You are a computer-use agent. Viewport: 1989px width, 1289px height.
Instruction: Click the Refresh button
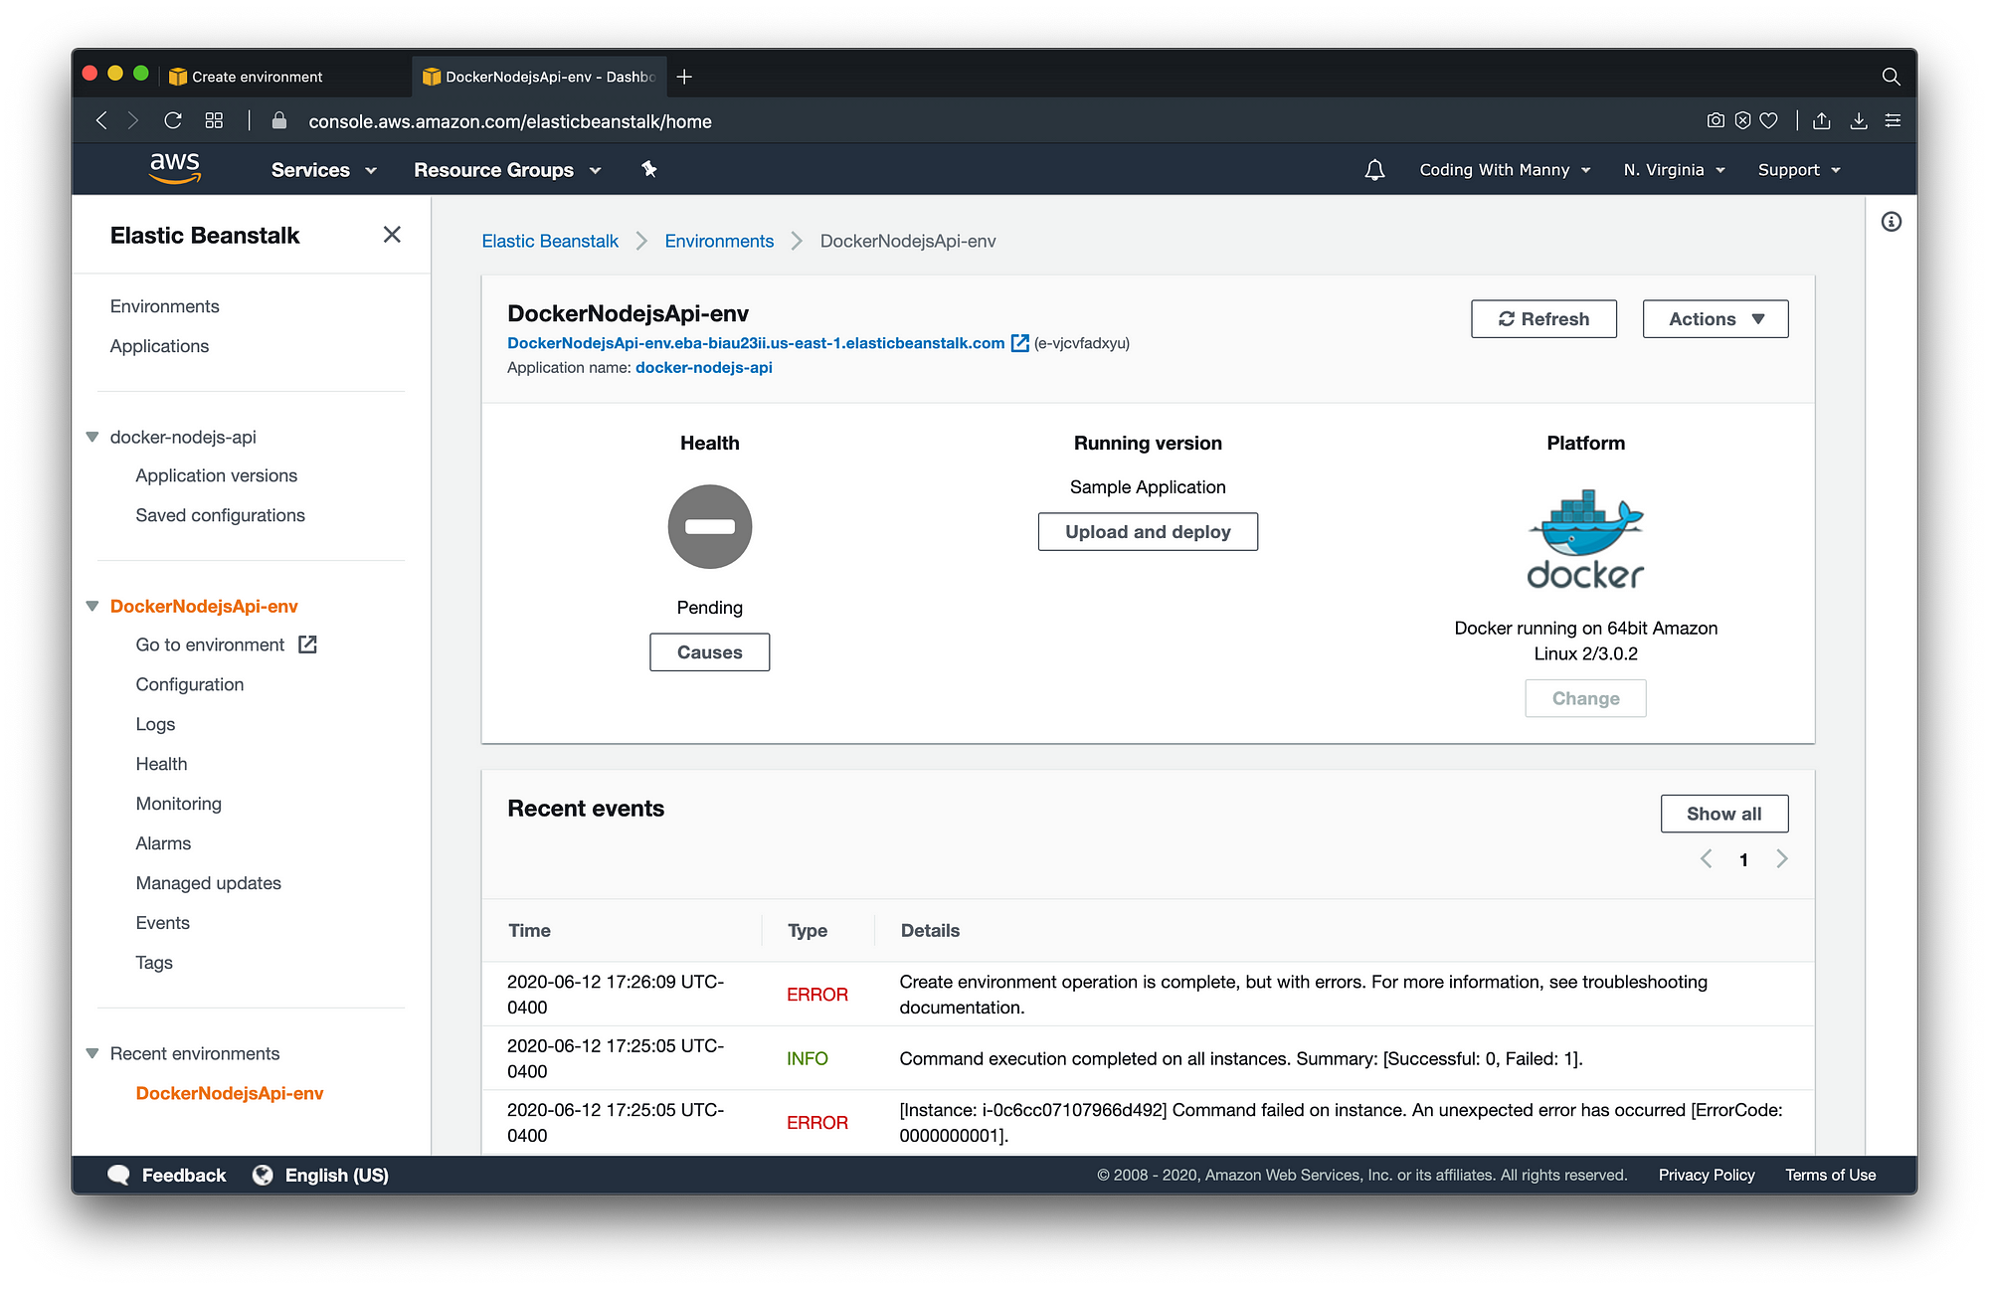[1543, 319]
